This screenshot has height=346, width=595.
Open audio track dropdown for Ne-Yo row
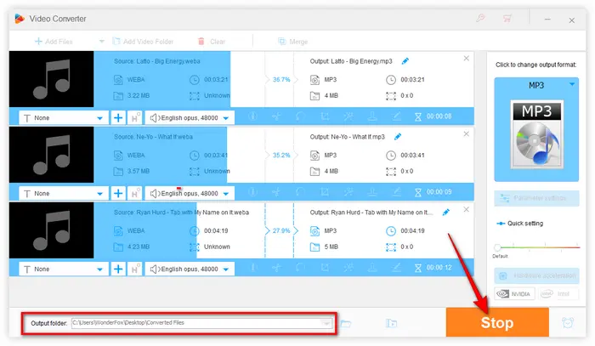click(x=190, y=194)
